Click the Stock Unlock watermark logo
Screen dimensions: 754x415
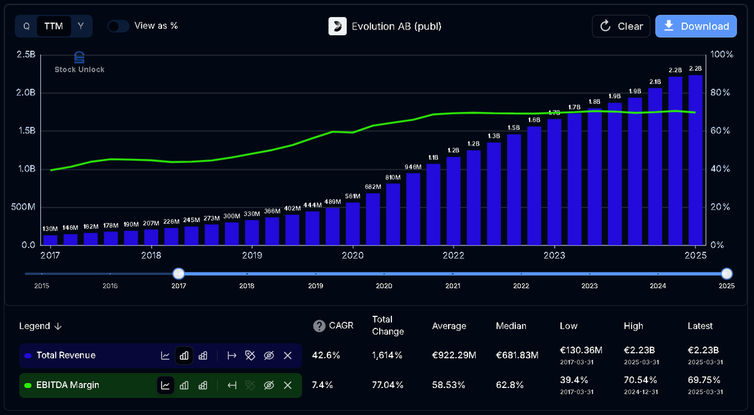coord(79,63)
